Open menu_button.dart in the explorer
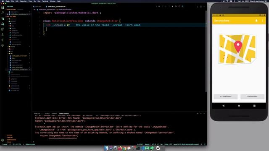The width and height of the screenshot is (269, 151). [x=17, y=68]
